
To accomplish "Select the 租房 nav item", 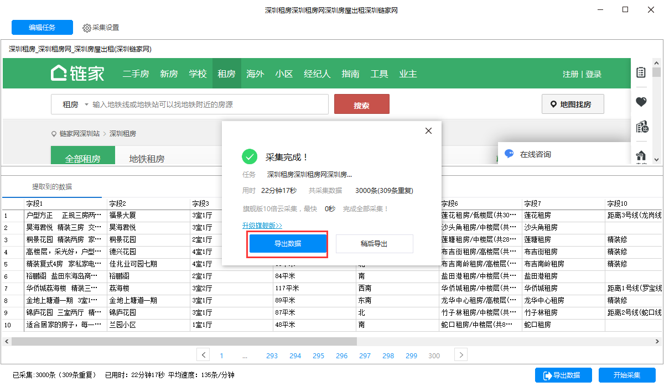I will 226,74.
